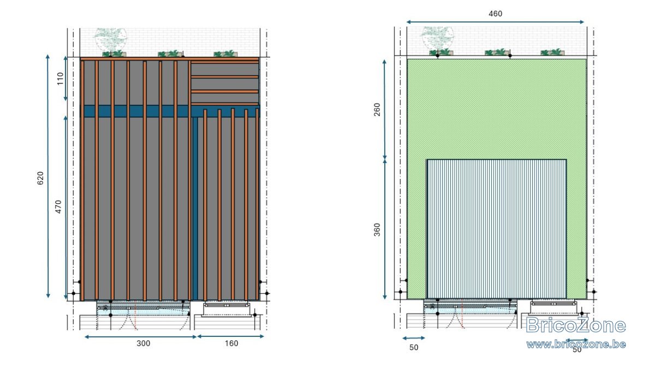The image size is (655, 368).
Task: Click the horizontal blue beam
Action: coord(170,111)
